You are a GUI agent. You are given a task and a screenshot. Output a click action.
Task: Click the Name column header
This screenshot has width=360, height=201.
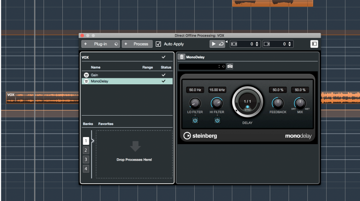[x=95, y=67]
